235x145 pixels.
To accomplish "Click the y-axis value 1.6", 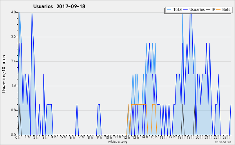I will (x=13, y=86).
